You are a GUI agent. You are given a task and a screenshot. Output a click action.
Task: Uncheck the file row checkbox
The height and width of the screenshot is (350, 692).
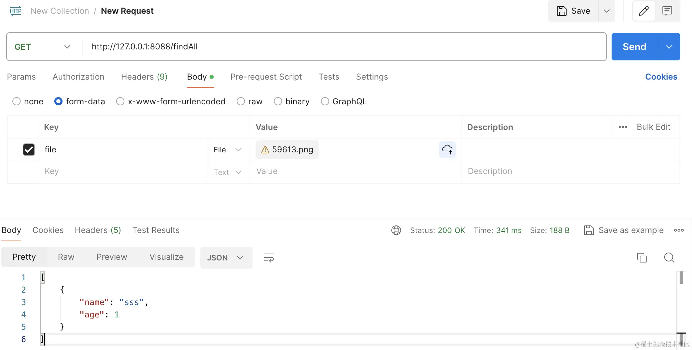click(29, 150)
